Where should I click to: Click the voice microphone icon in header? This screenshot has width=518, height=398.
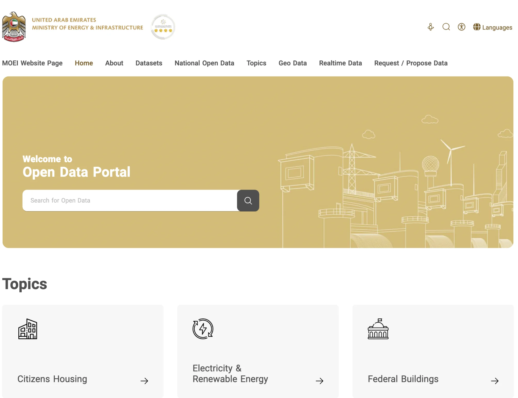430,27
